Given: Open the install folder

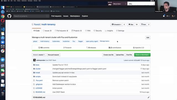Looking at the screenshot, I should click(38, 72).
